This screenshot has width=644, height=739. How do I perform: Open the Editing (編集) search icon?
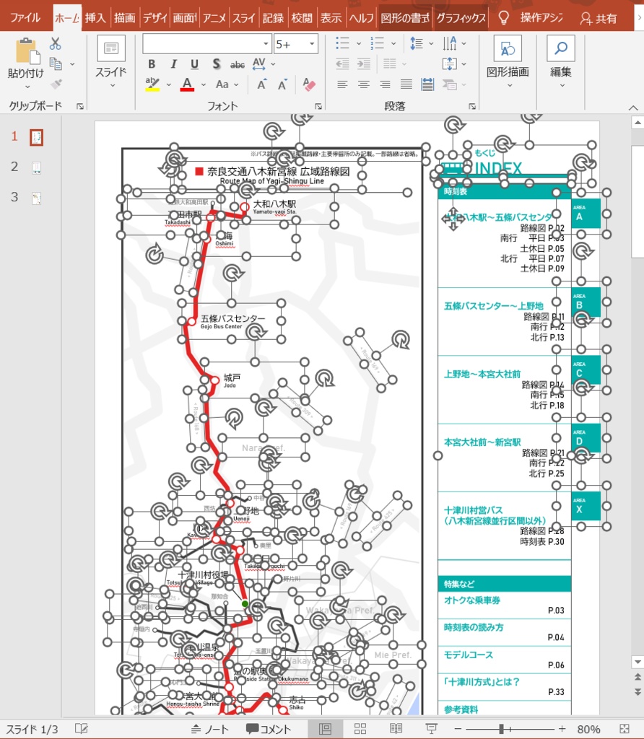coord(560,49)
